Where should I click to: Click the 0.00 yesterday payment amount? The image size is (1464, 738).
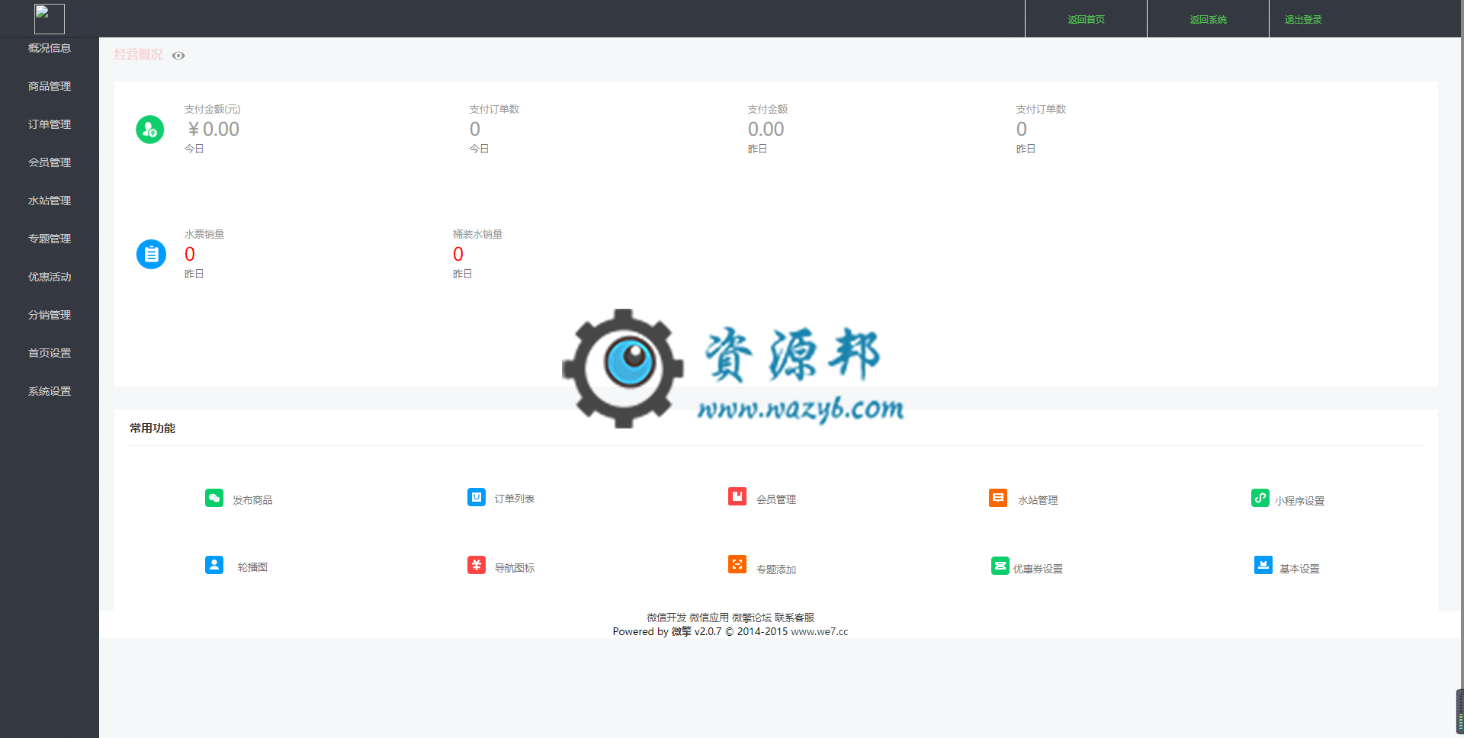(x=766, y=130)
